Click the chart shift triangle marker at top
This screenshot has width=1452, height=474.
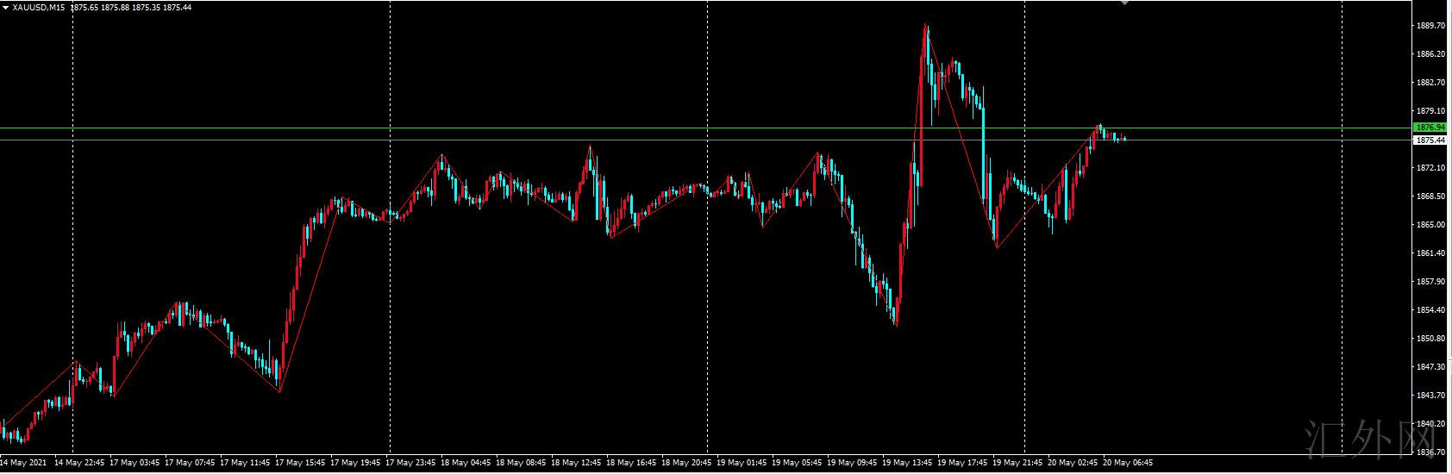click(1124, 3)
